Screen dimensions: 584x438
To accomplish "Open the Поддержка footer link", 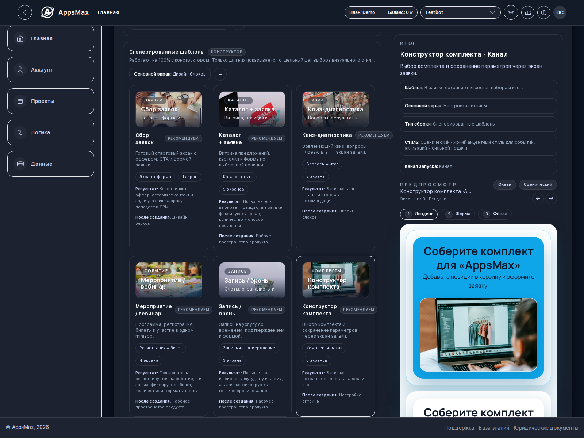I will click(x=459, y=428).
